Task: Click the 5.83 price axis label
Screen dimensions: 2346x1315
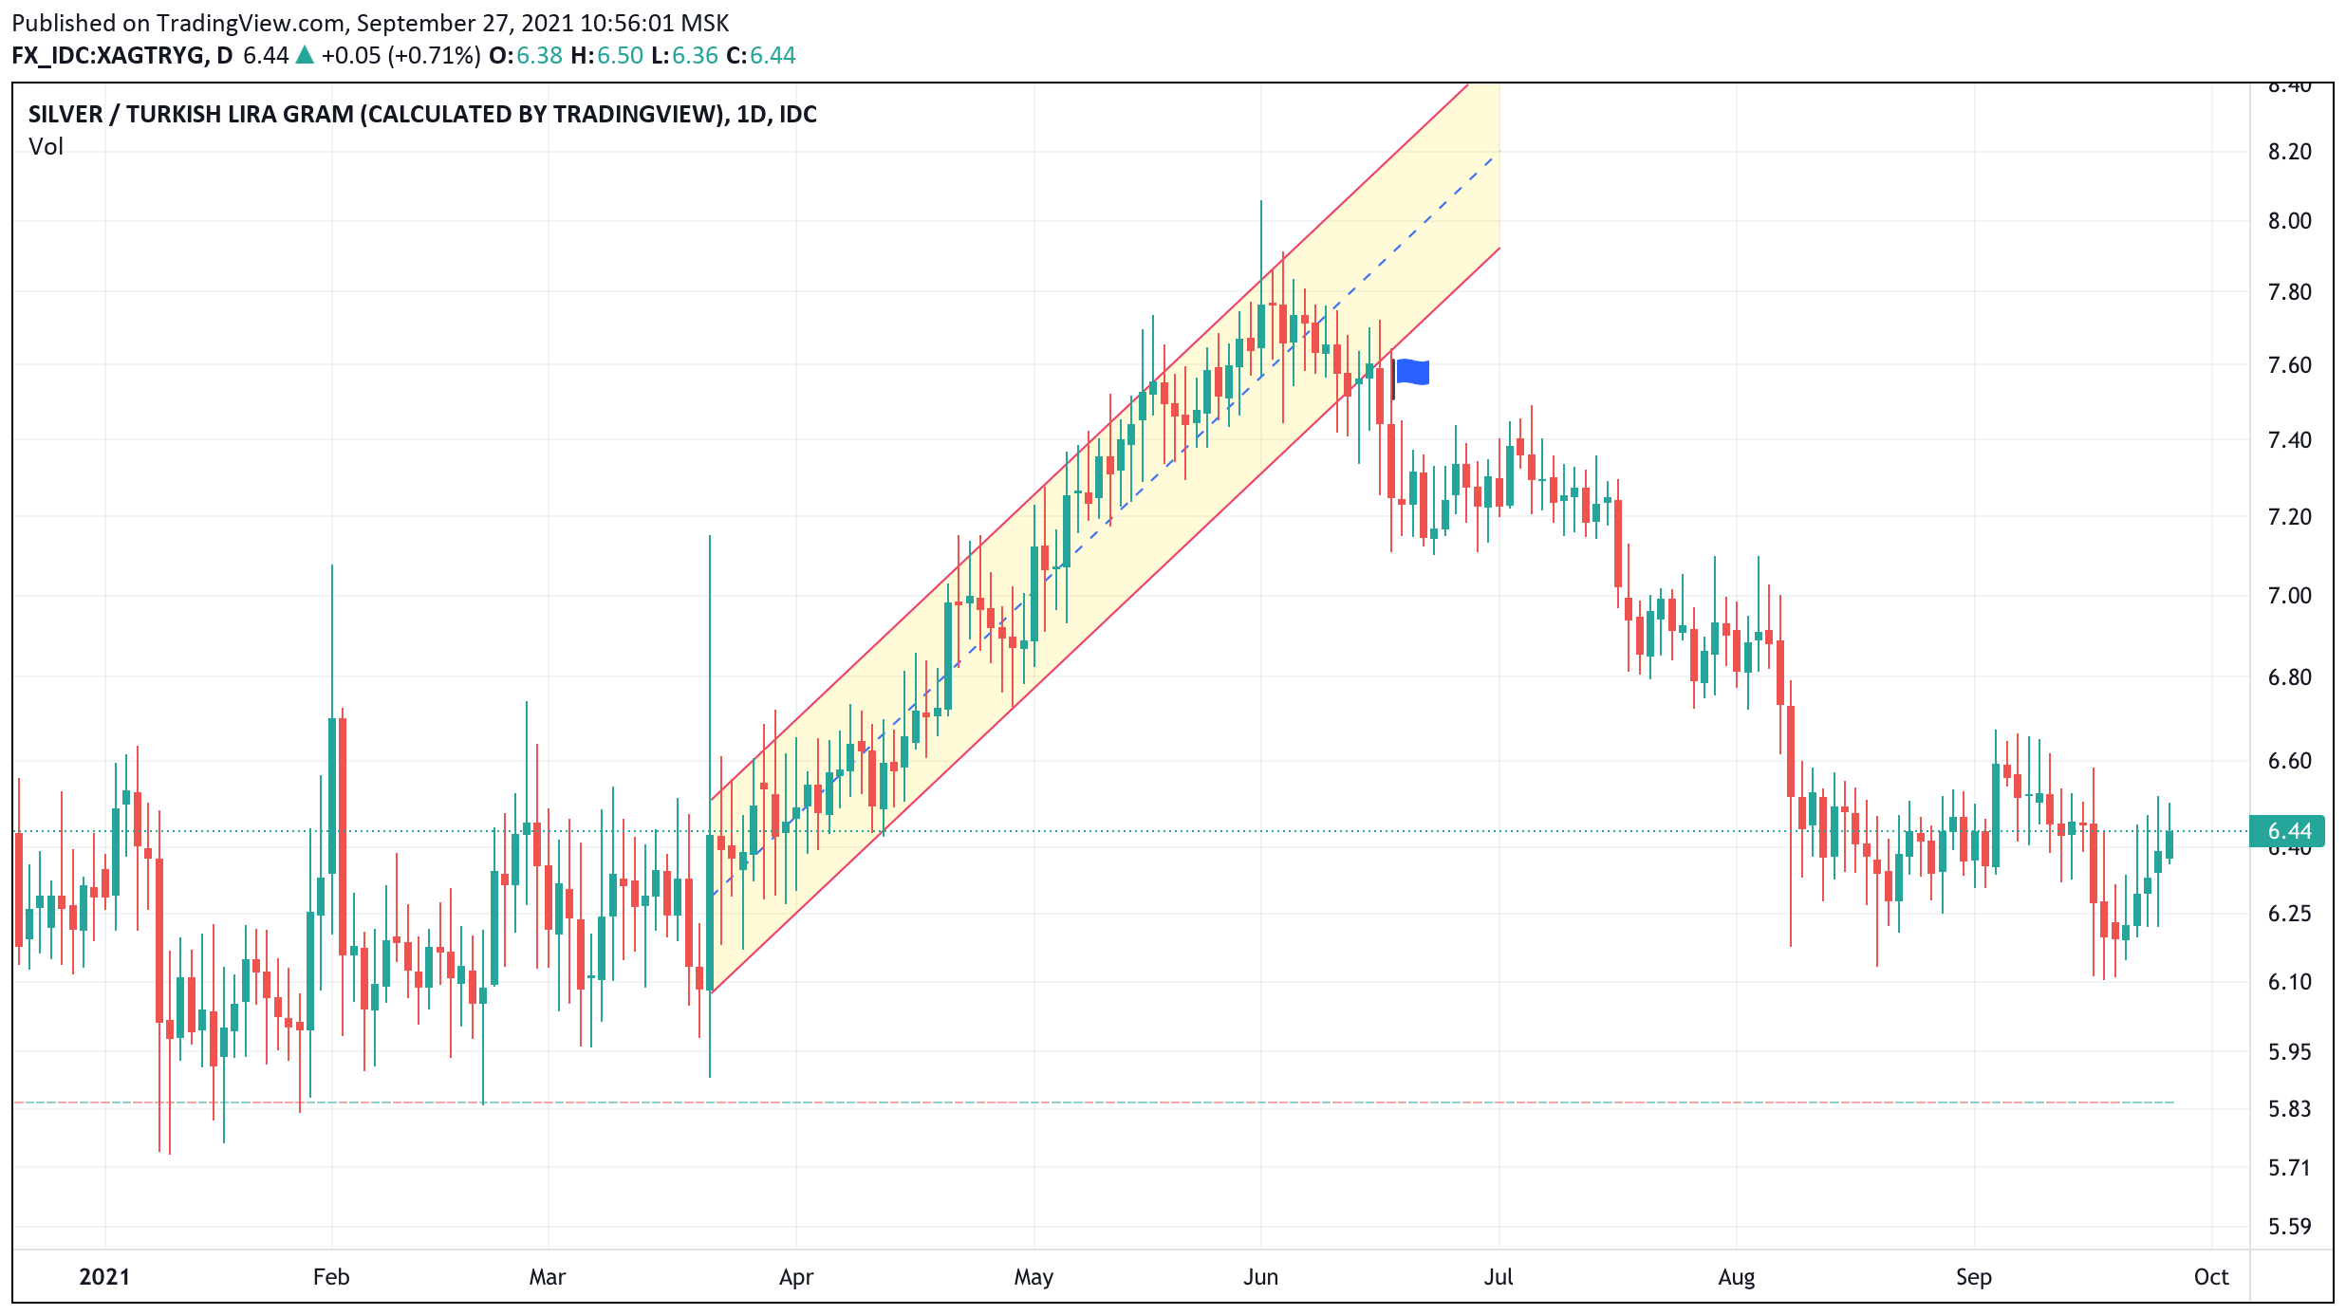Action: click(x=2289, y=1109)
